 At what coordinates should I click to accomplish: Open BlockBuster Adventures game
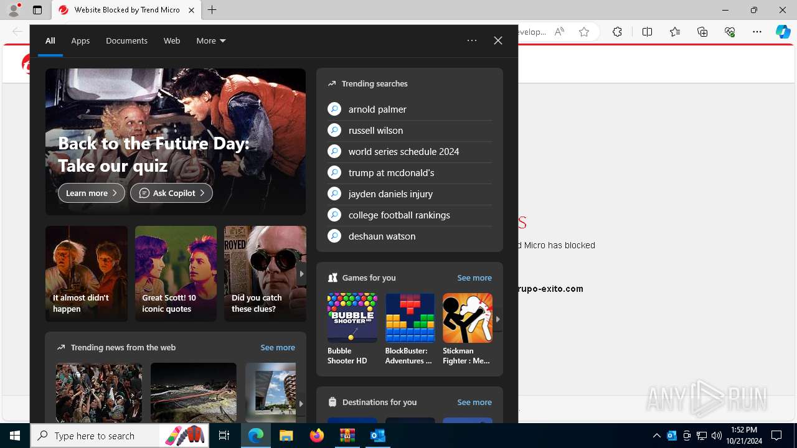(410, 329)
